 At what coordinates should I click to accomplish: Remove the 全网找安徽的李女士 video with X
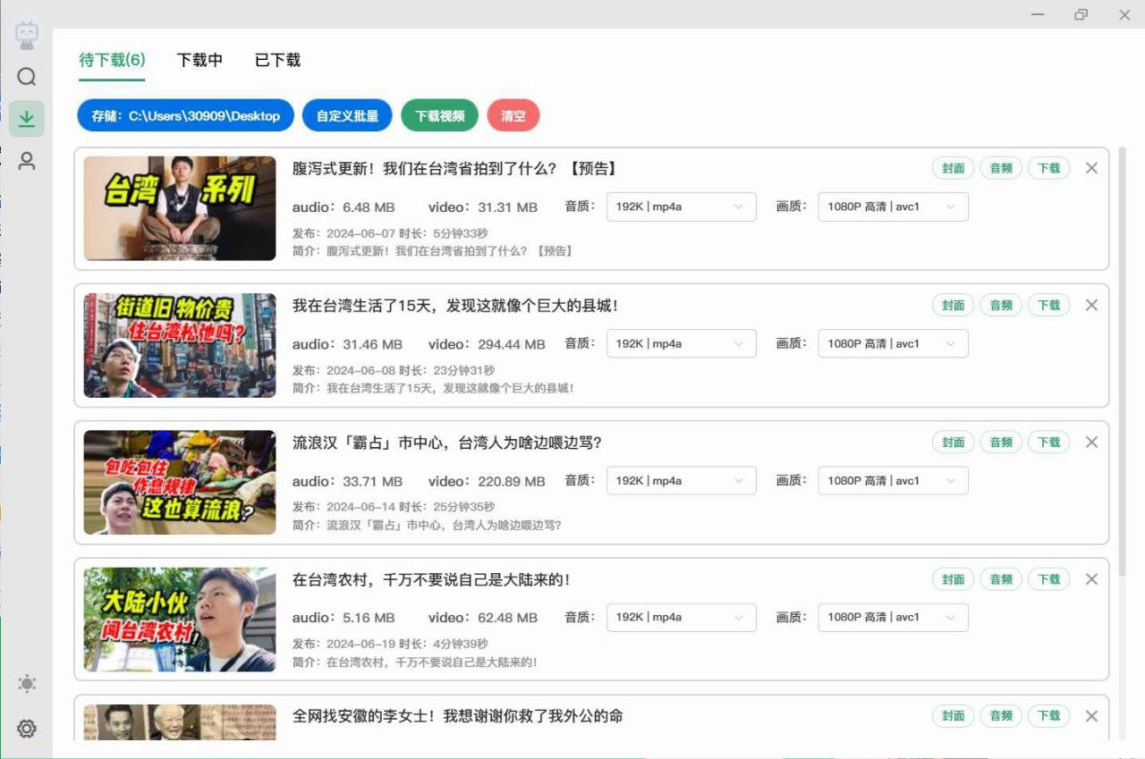1091,716
